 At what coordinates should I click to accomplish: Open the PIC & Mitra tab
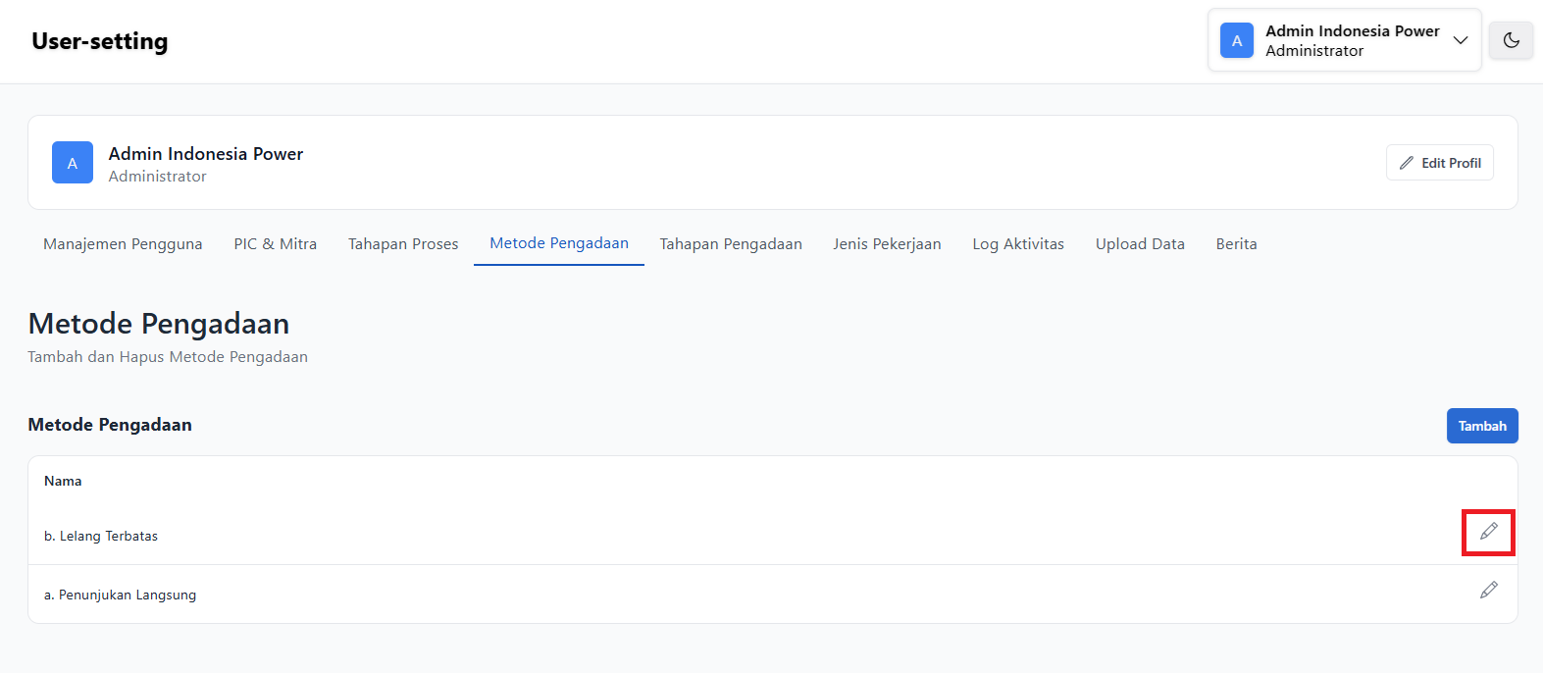(275, 244)
